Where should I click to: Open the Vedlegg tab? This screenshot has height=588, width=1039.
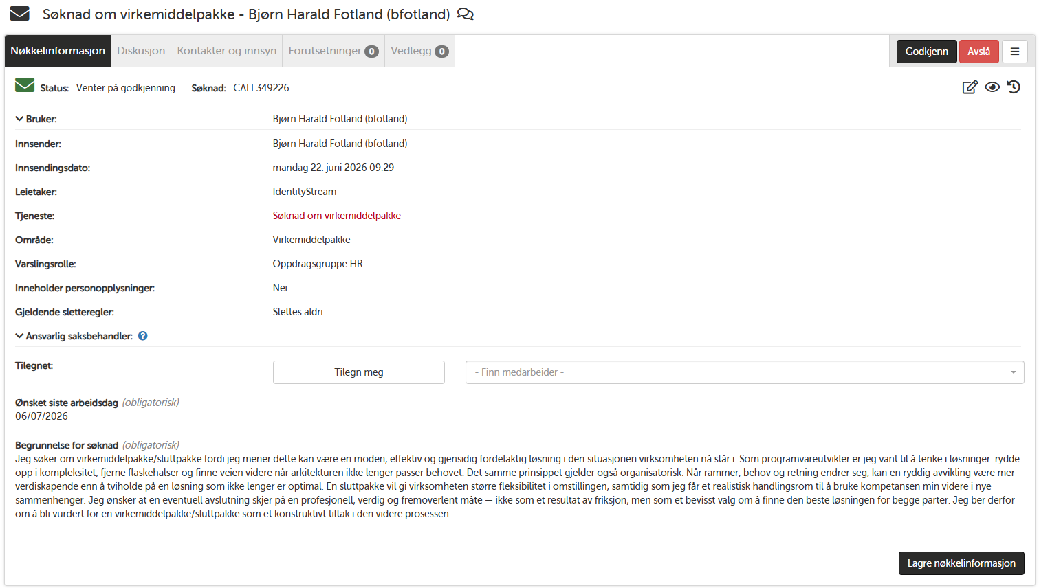419,51
